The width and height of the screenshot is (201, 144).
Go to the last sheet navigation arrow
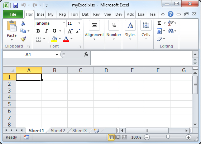pos(22,130)
